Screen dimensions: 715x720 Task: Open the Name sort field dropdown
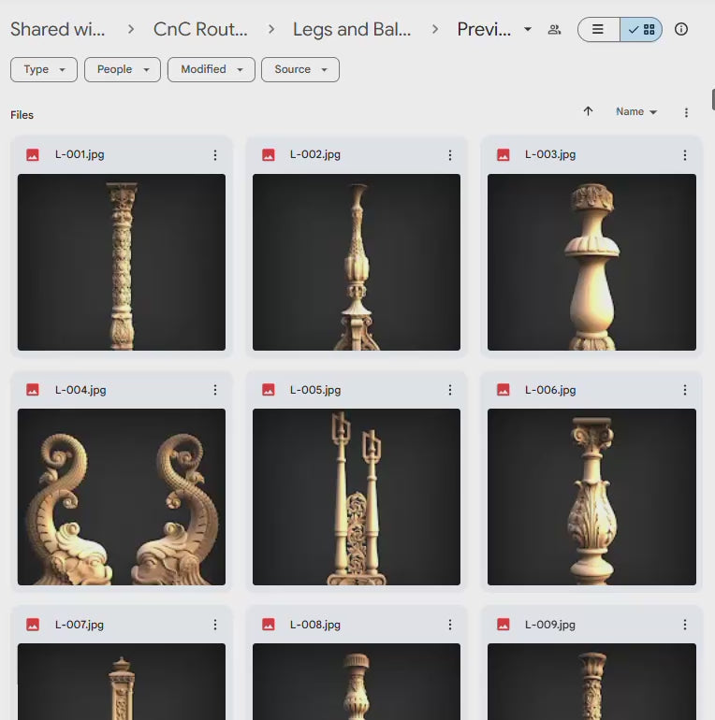(636, 111)
